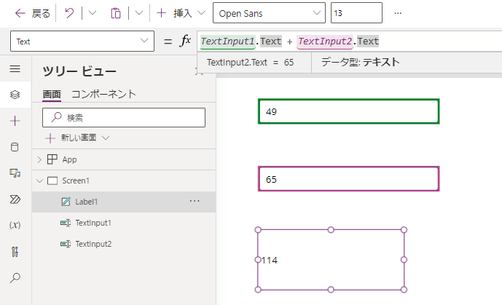Open the variables (x) icon in sidebar
This screenshot has height=305, width=502.
15,225
